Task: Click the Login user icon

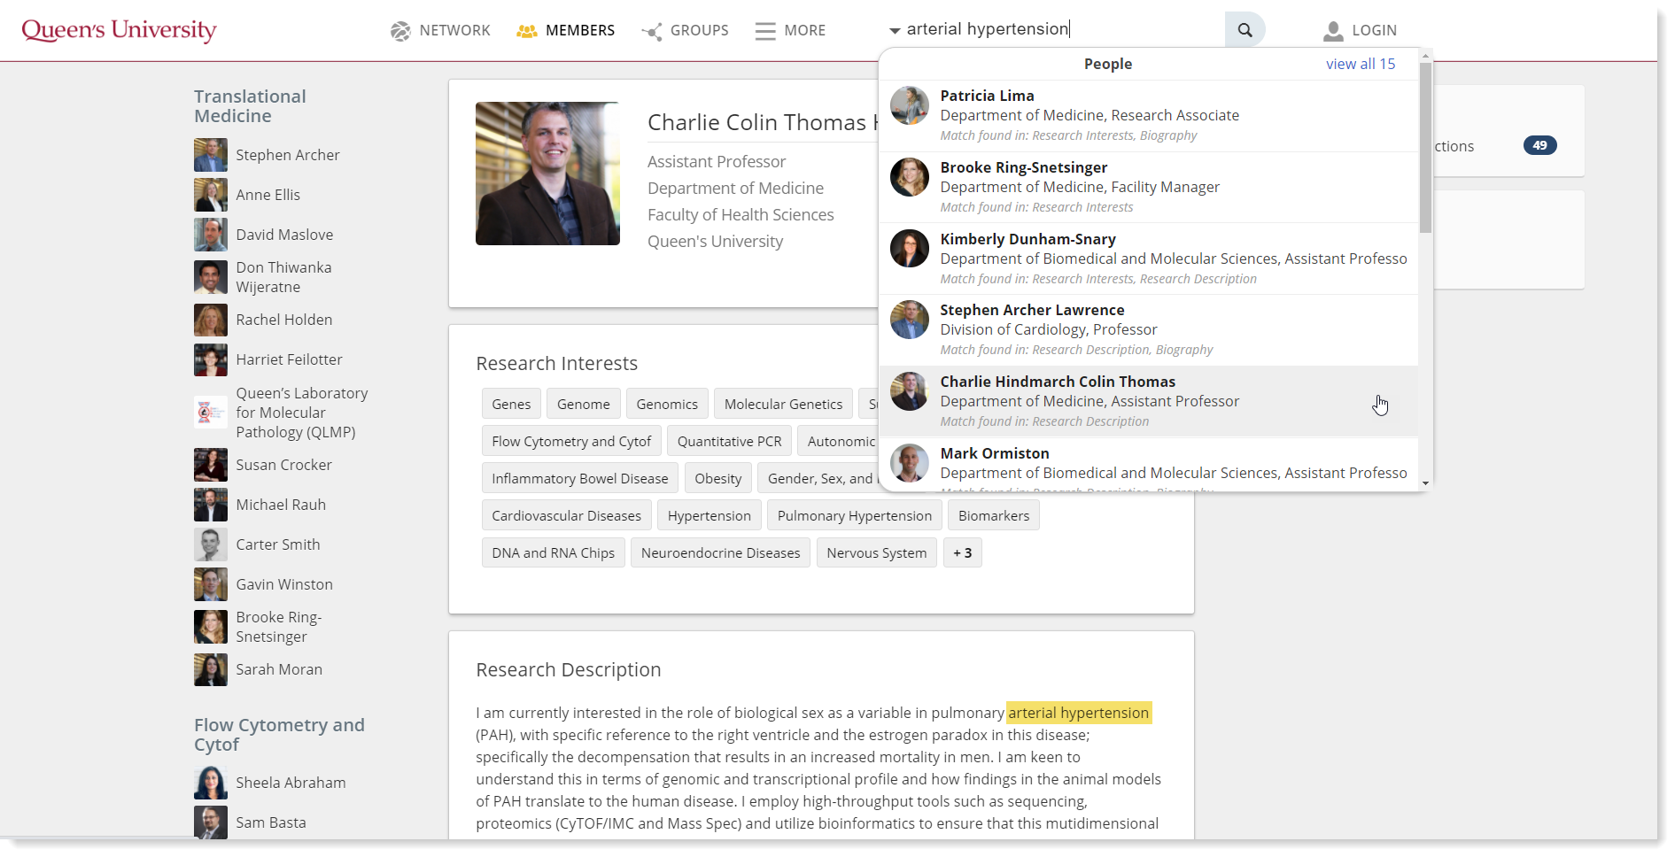Action: click(1332, 31)
